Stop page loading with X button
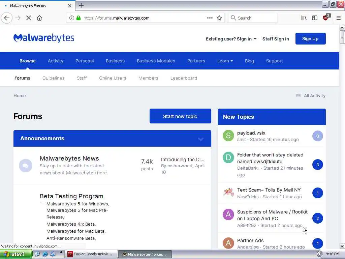Image resolution: width=345 pixels, height=259 pixels. tap(29, 18)
